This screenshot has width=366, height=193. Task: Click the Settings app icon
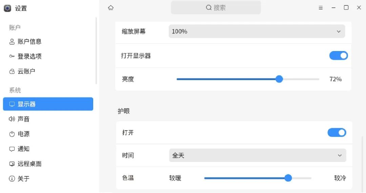tap(7, 8)
